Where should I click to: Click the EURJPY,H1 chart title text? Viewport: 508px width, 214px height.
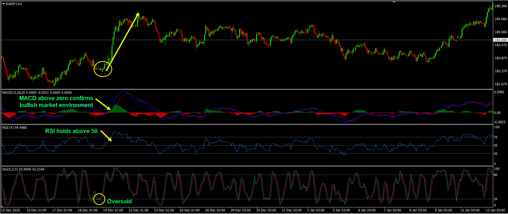[14, 4]
